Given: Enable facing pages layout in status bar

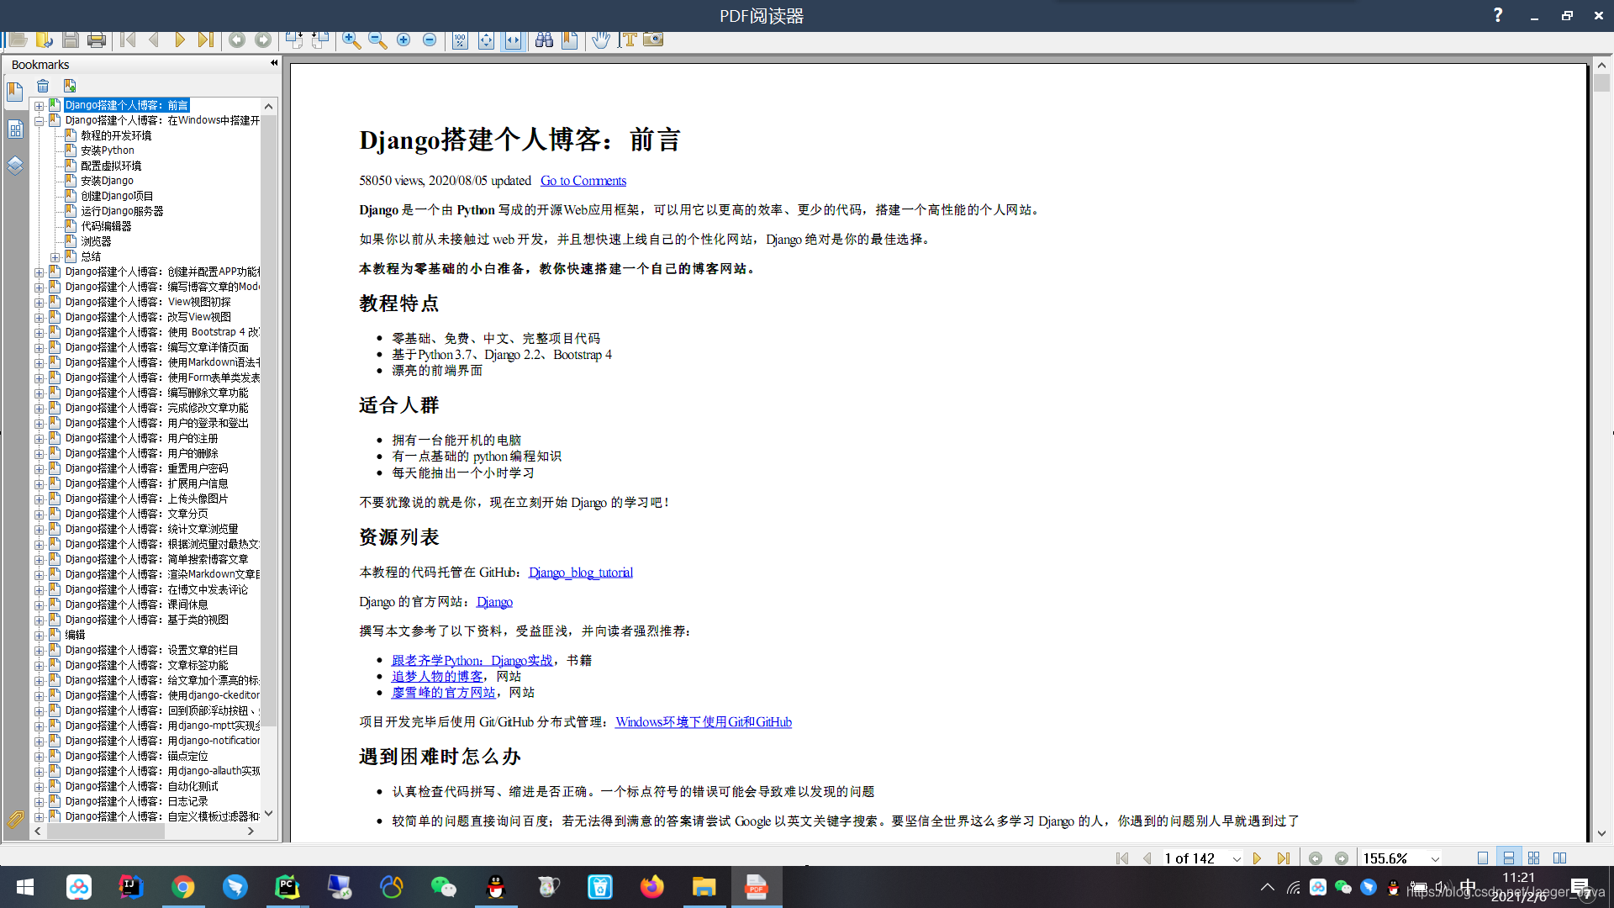Looking at the screenshot, I should tap(1560, 858).
